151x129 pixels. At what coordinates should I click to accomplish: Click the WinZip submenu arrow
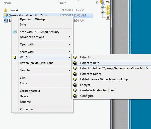70,57
